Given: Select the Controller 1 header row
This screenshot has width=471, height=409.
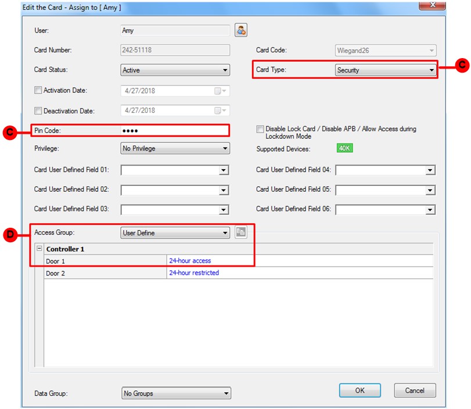Looking at the screenshot, I should pos(239,249).
